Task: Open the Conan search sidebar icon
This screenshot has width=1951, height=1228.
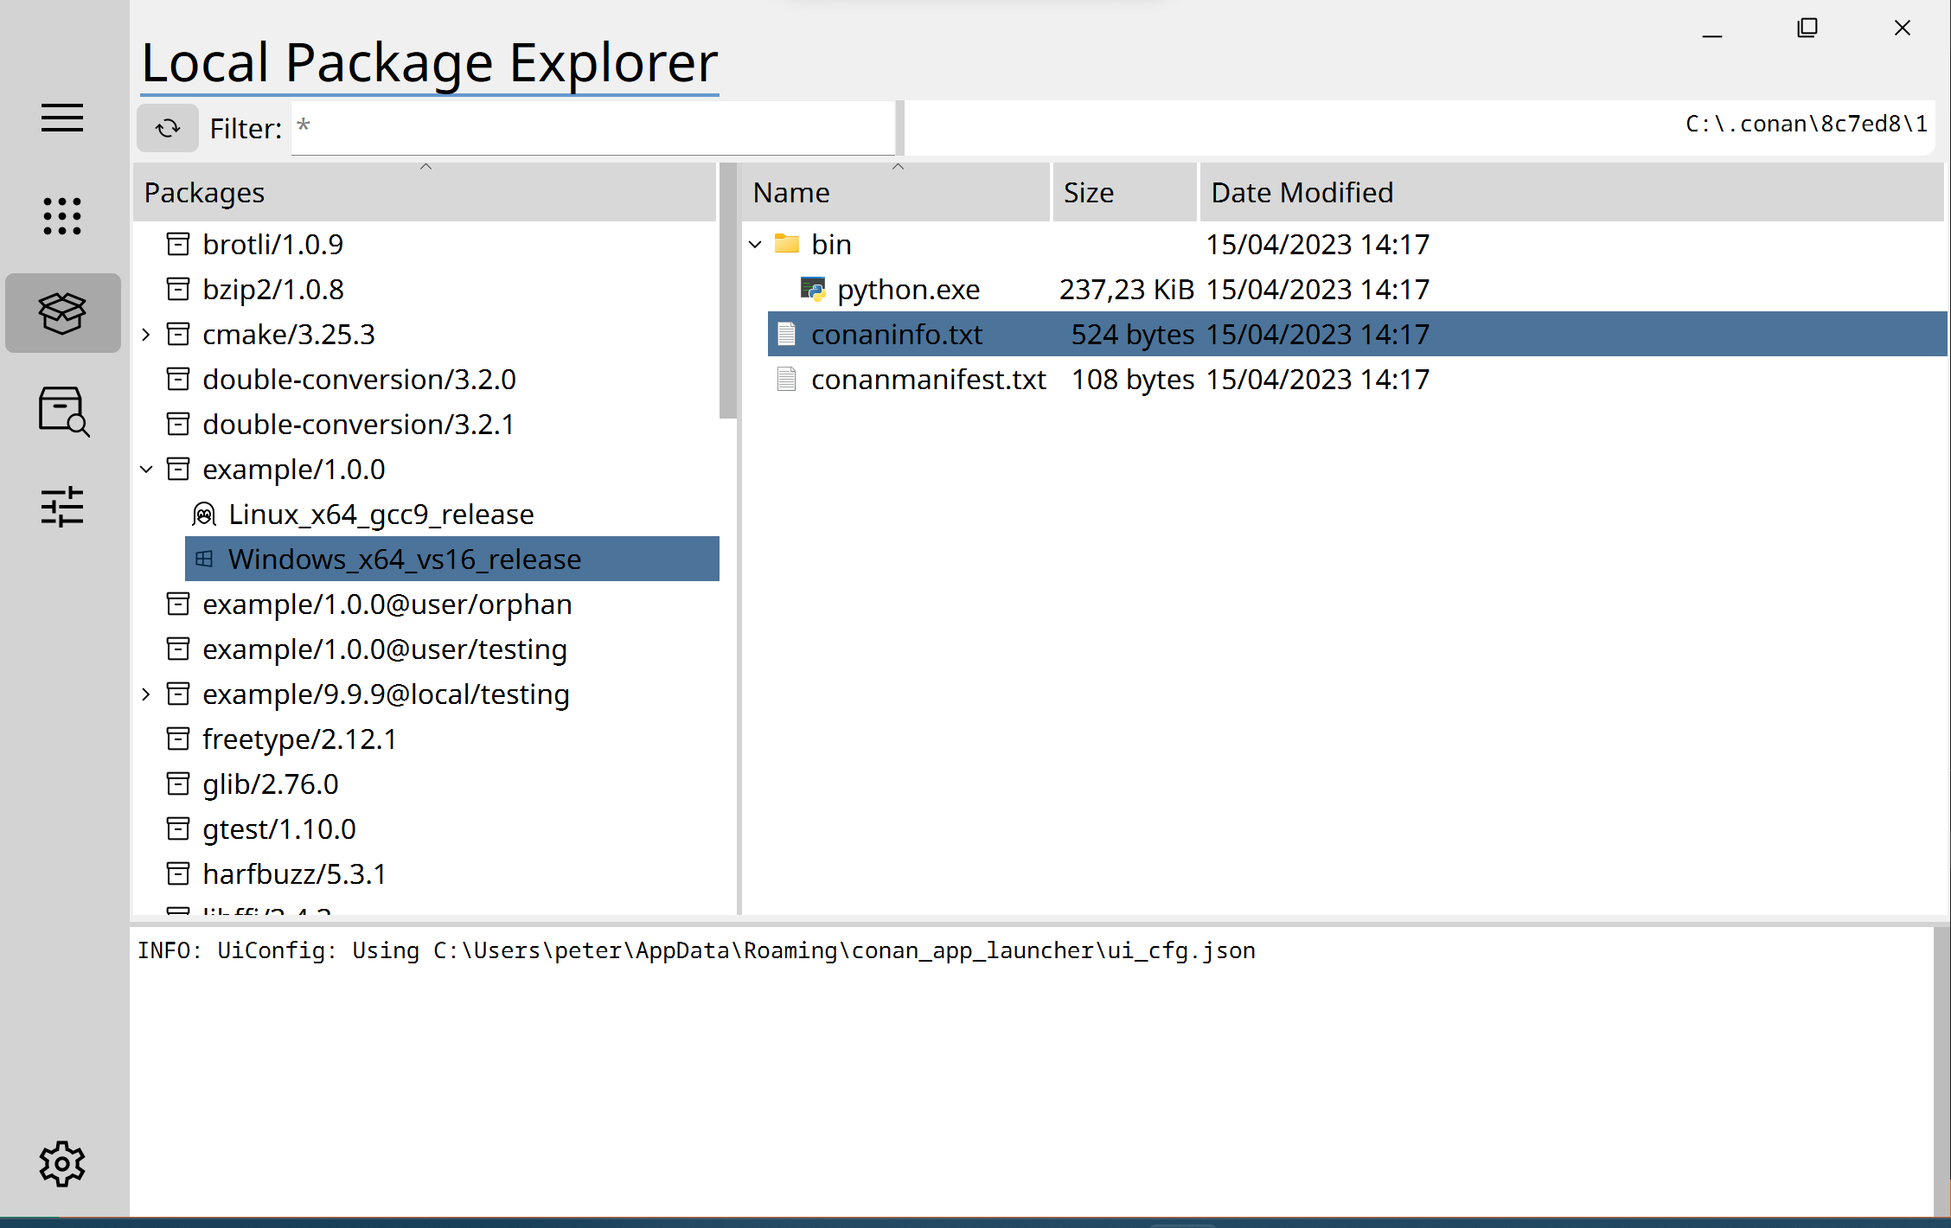Action: [62, 410]
